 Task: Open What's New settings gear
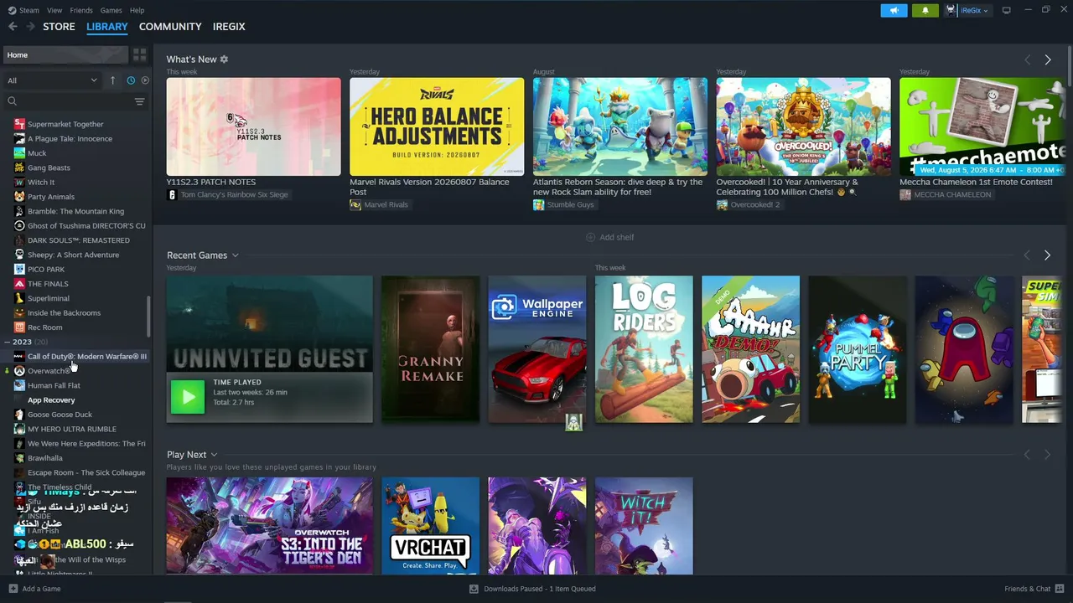pos(224,59)
